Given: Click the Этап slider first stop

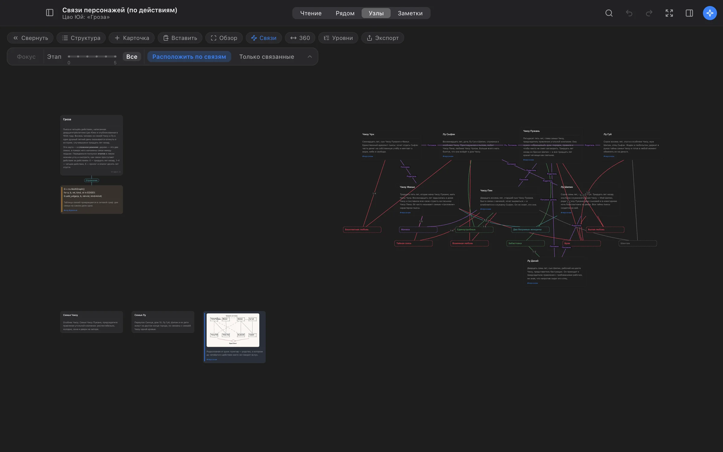Looking at the screenshot, I should tap(69, 56).
